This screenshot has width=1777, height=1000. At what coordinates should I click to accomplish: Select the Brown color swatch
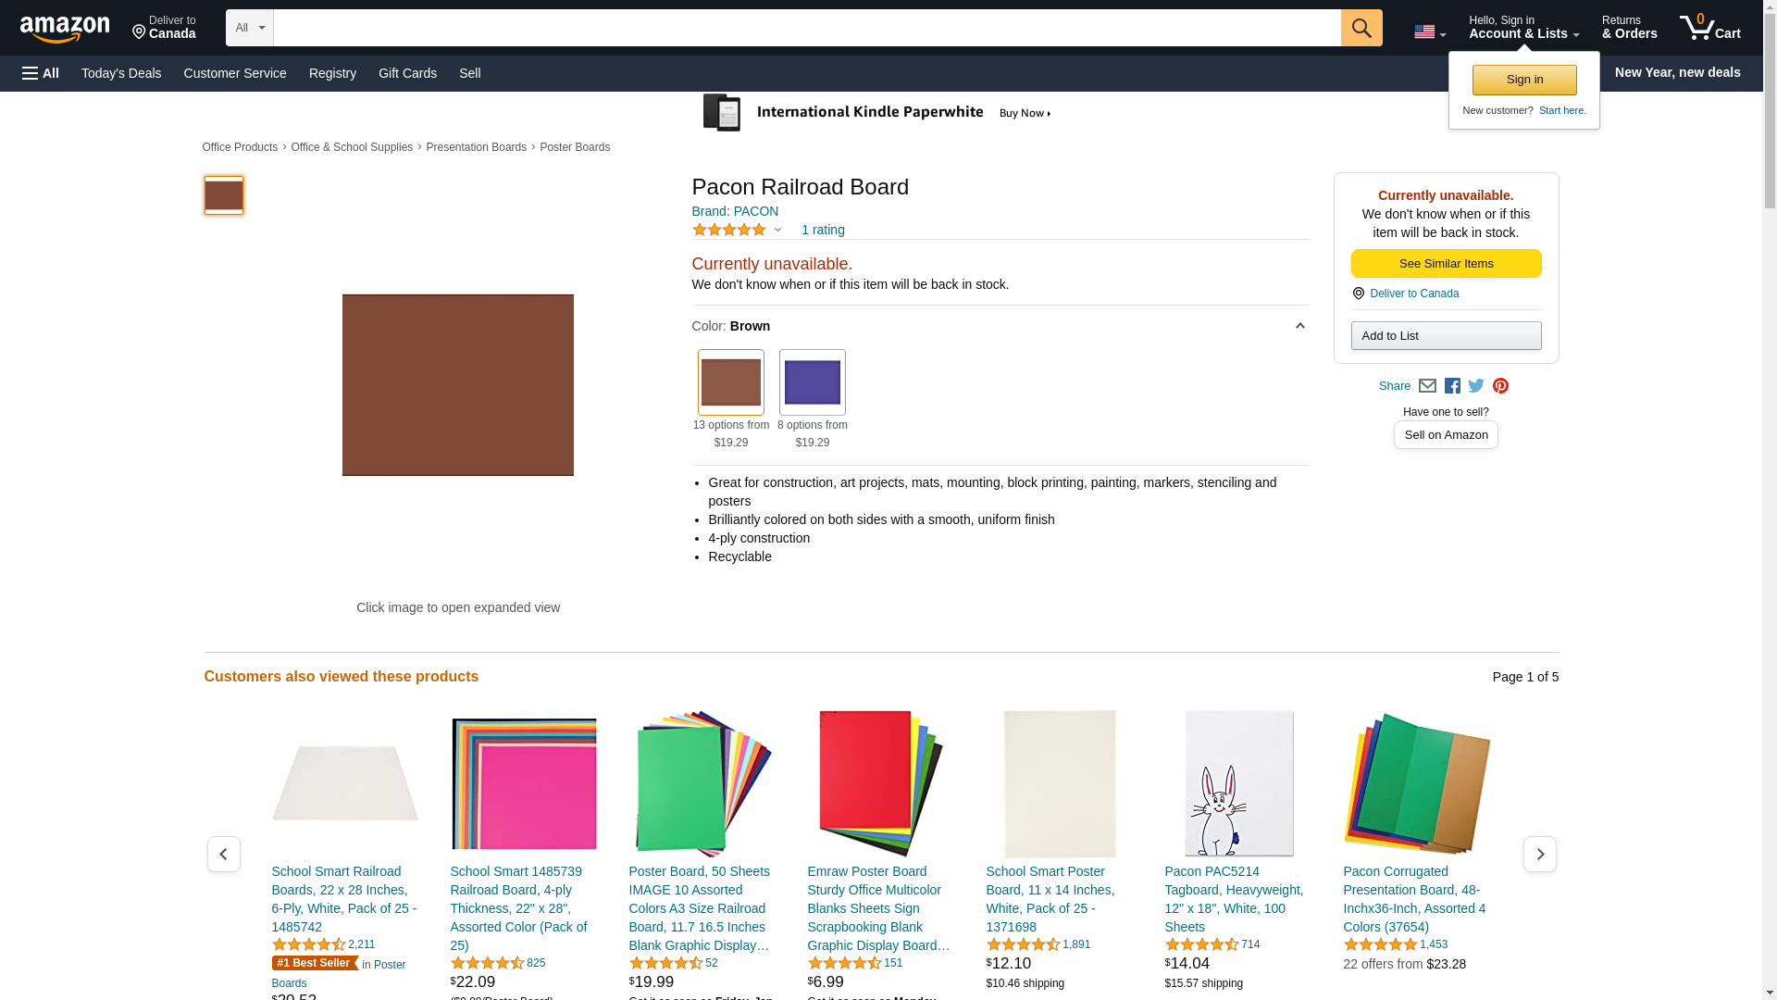point(730,382)
